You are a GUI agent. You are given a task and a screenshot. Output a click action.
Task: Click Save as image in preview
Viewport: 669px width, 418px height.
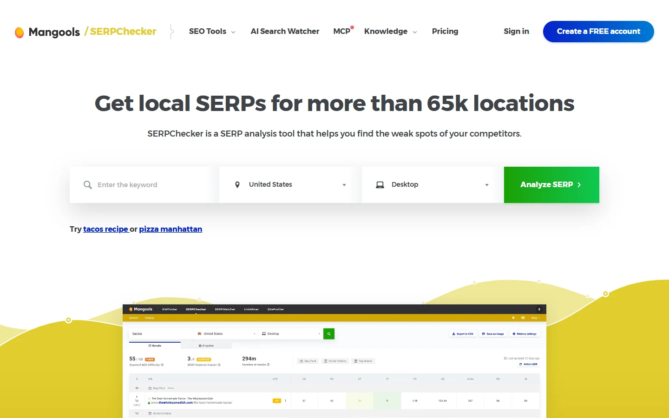(x=493, y=333)
